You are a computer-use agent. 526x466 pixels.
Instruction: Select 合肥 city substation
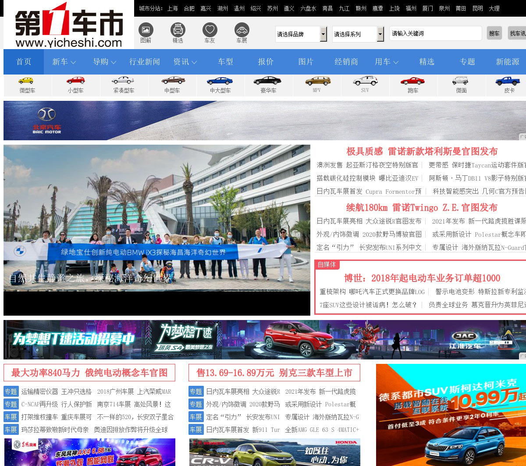click(x=189, y=8)
